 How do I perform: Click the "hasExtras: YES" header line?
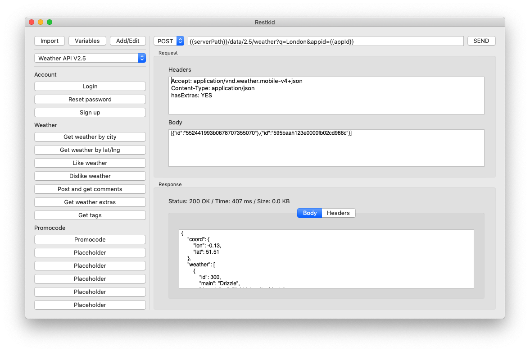[x=191, y=96]
